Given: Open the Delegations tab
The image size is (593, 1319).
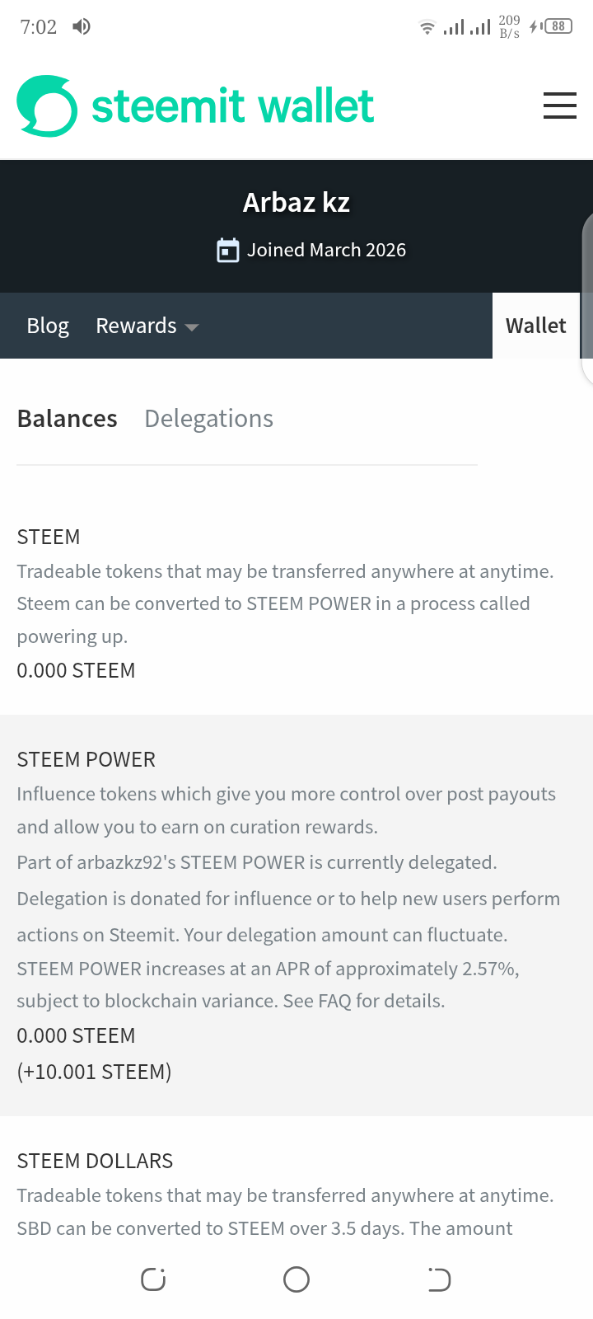Looking at the screenshot, I should click(208, 419).
